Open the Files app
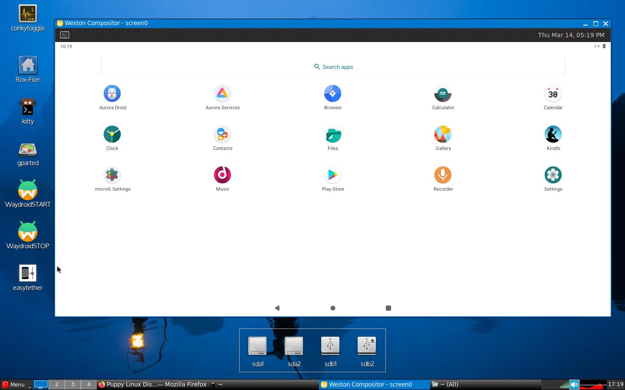Viewport: 625px width, 390px height. [x=333, y=135]
